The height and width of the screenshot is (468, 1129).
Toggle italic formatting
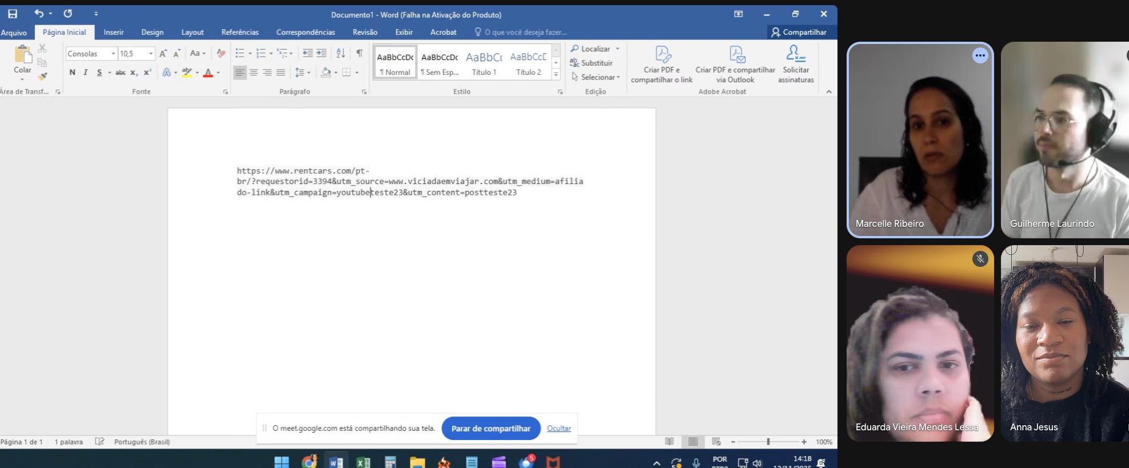tap(85, 72)
